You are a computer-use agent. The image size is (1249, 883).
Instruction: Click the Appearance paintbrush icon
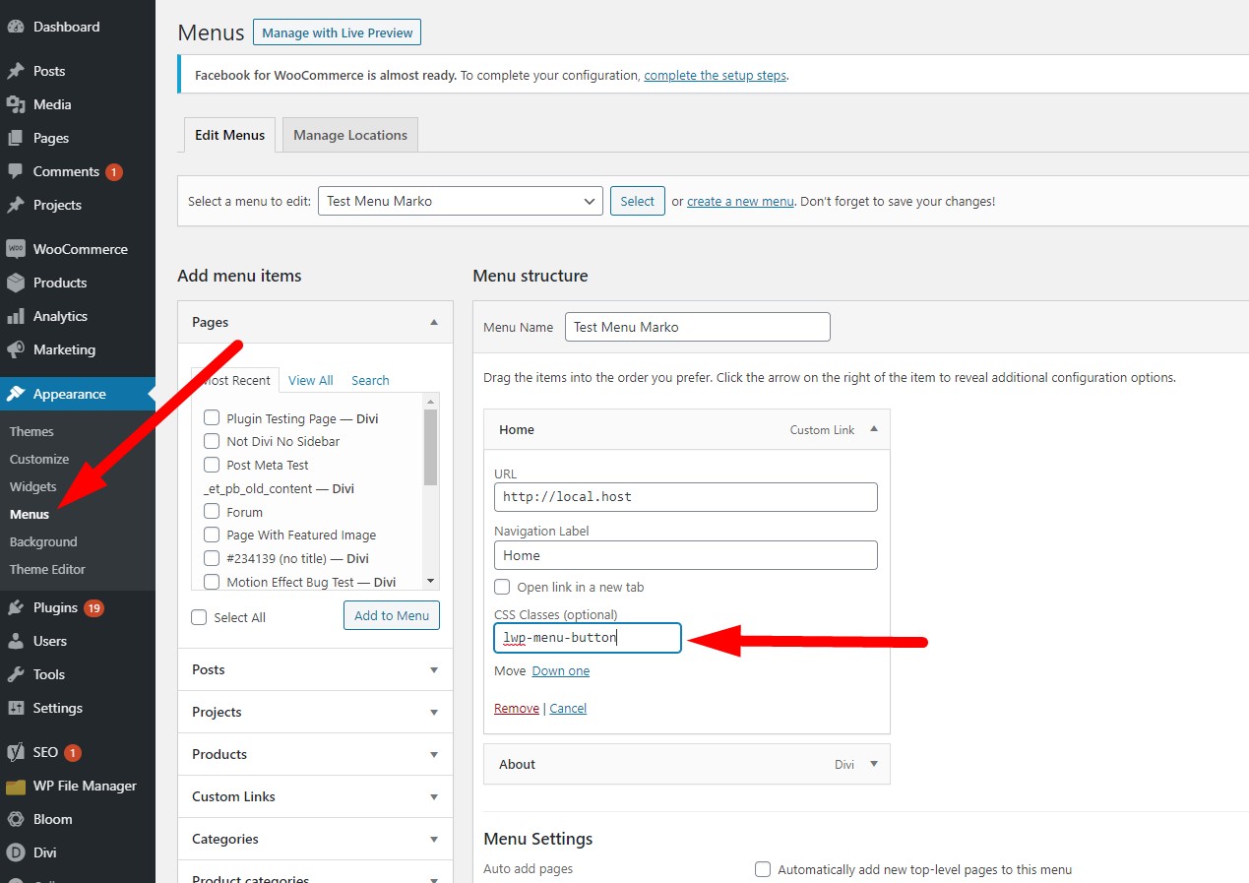tap(16, 394)
